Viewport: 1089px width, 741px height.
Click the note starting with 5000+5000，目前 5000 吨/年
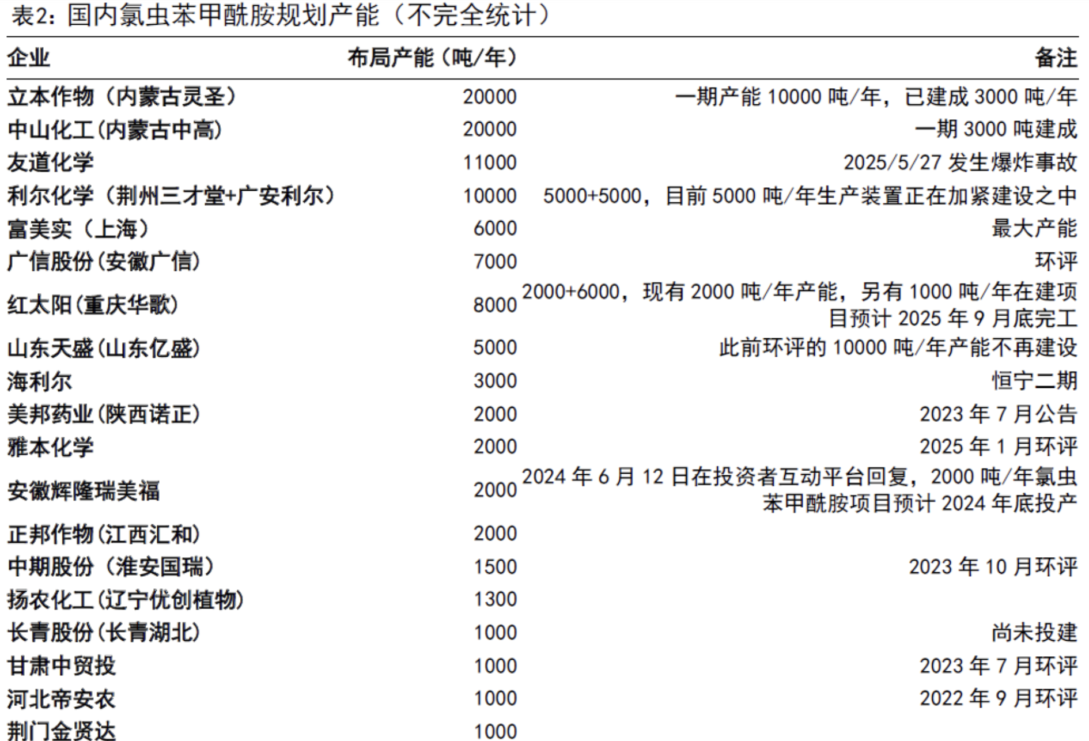click(810, 196)
